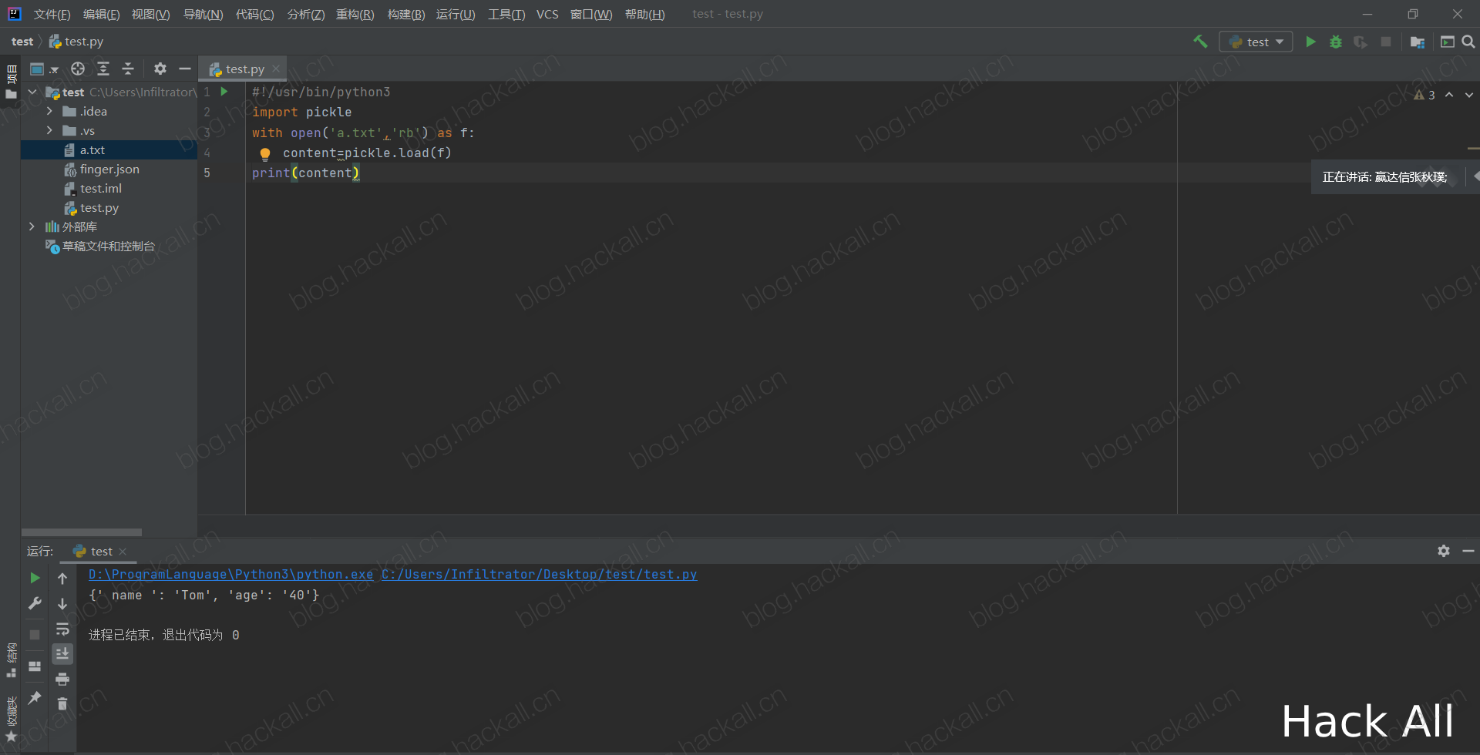
Task: Collapse the test project root node
Action: click(x=32, y=92)
